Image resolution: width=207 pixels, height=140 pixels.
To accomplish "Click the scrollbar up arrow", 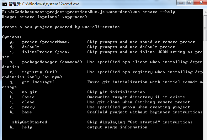I will 205,12.
